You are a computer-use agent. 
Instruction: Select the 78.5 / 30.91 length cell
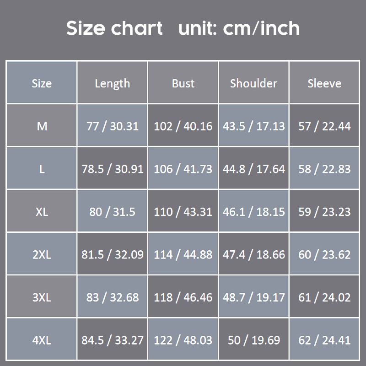click(x=113, y=169)
